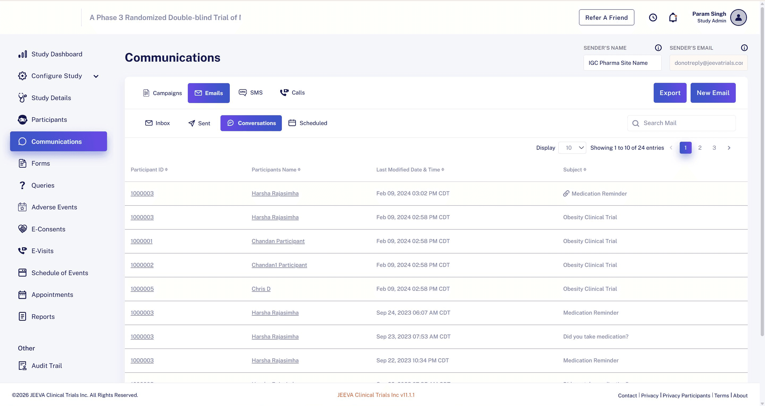
Task: Open Chandan Participant name link
Action: 278,241
